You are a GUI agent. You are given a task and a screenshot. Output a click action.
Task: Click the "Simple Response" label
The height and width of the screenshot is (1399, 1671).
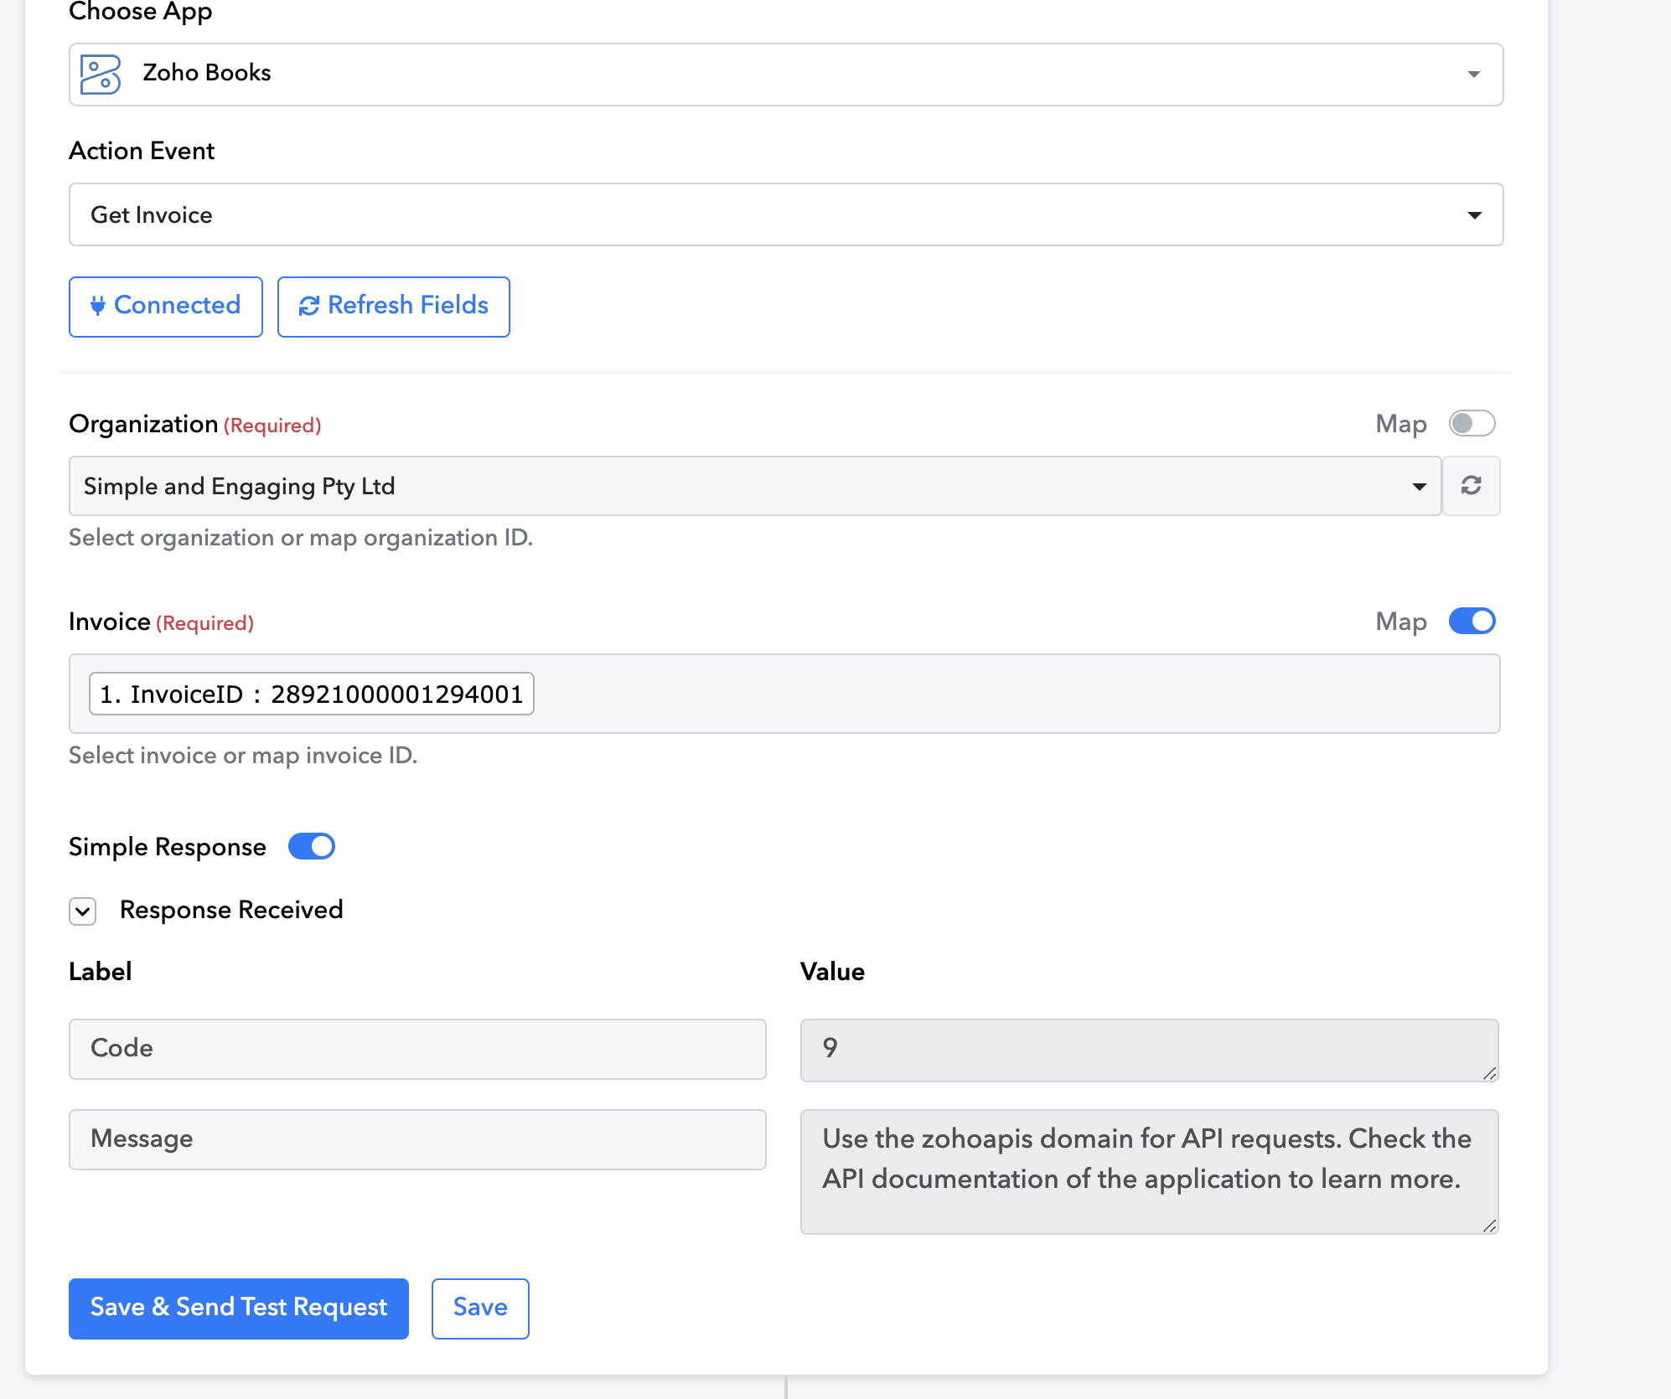168,848
